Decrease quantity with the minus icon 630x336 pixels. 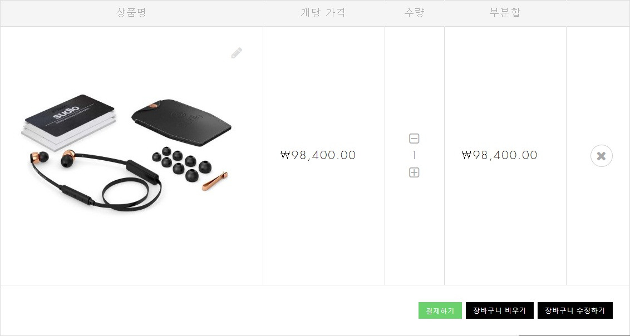pyautogui.click(x=414, y=139)
